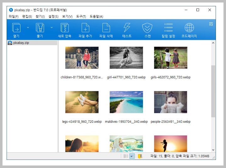Open the 파일(F) menu

coord(14,17)
